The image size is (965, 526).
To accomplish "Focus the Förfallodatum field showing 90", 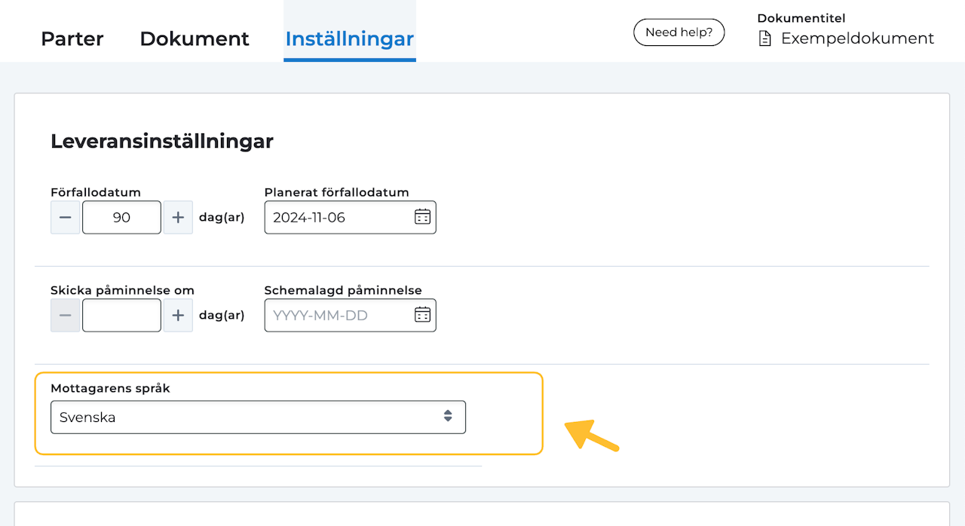I will (x=121, y=218).
